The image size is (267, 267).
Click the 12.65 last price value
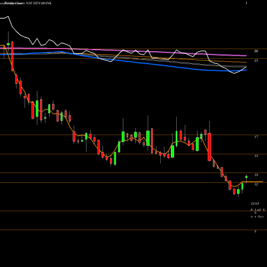[x=255, y=203]
